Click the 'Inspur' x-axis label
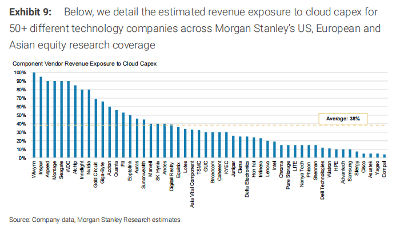Viewport: 396px width, 239px height. (x=41, y=168)
